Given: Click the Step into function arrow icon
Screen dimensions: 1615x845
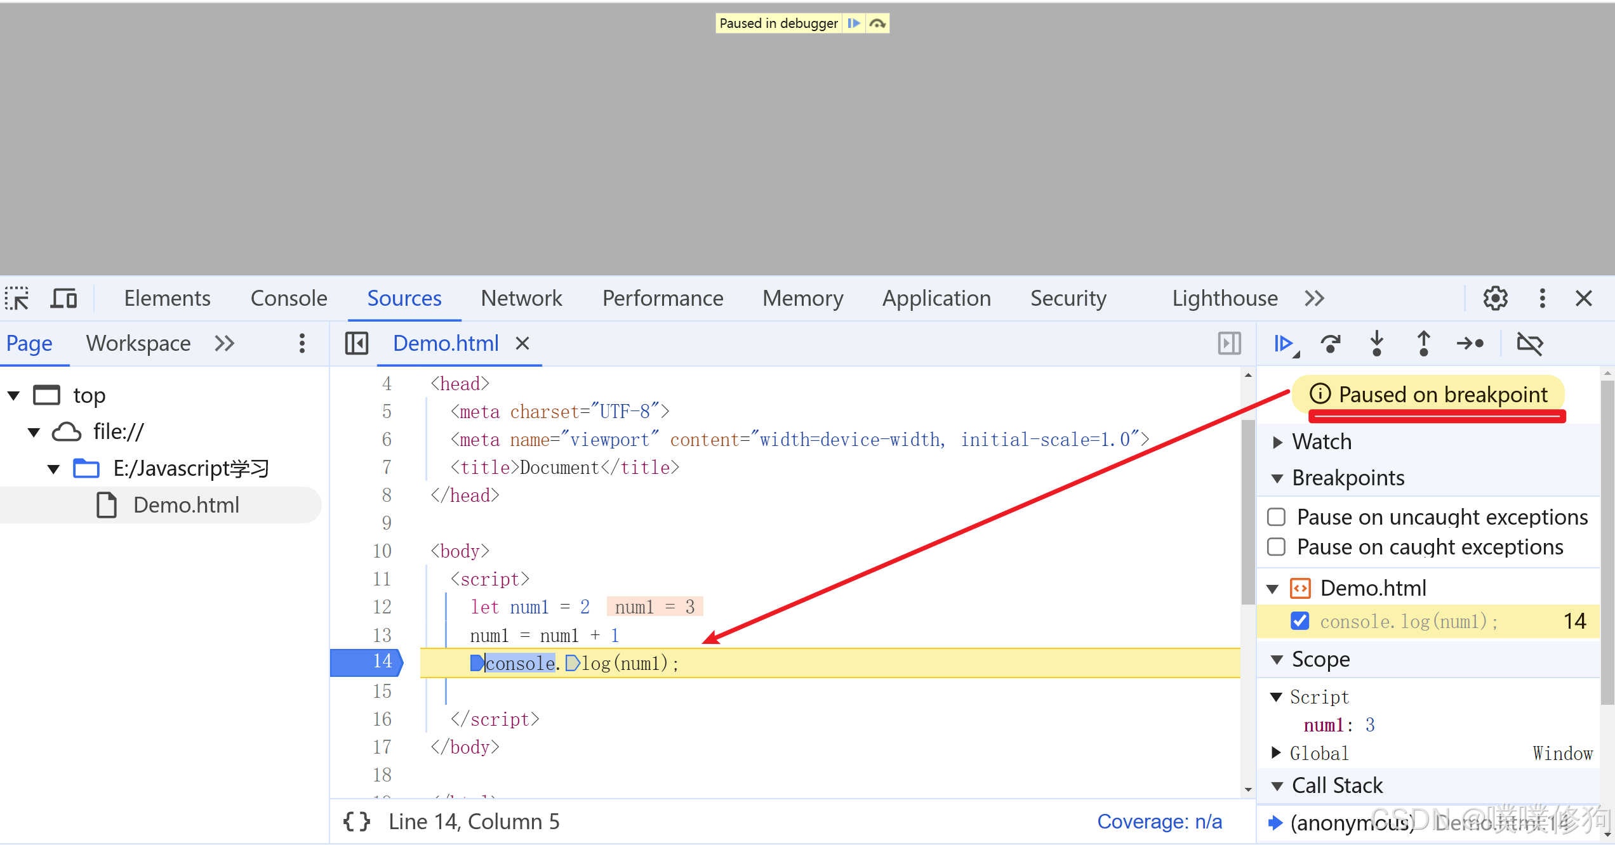Looking at the screenshot, I should pos(1377,344).
